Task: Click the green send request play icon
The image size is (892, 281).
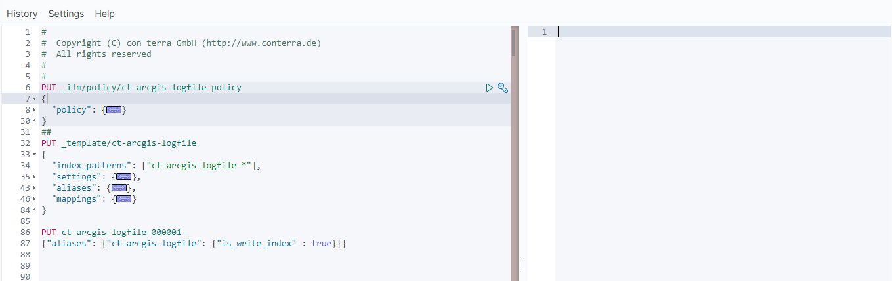Action: [x=489, y=88]
